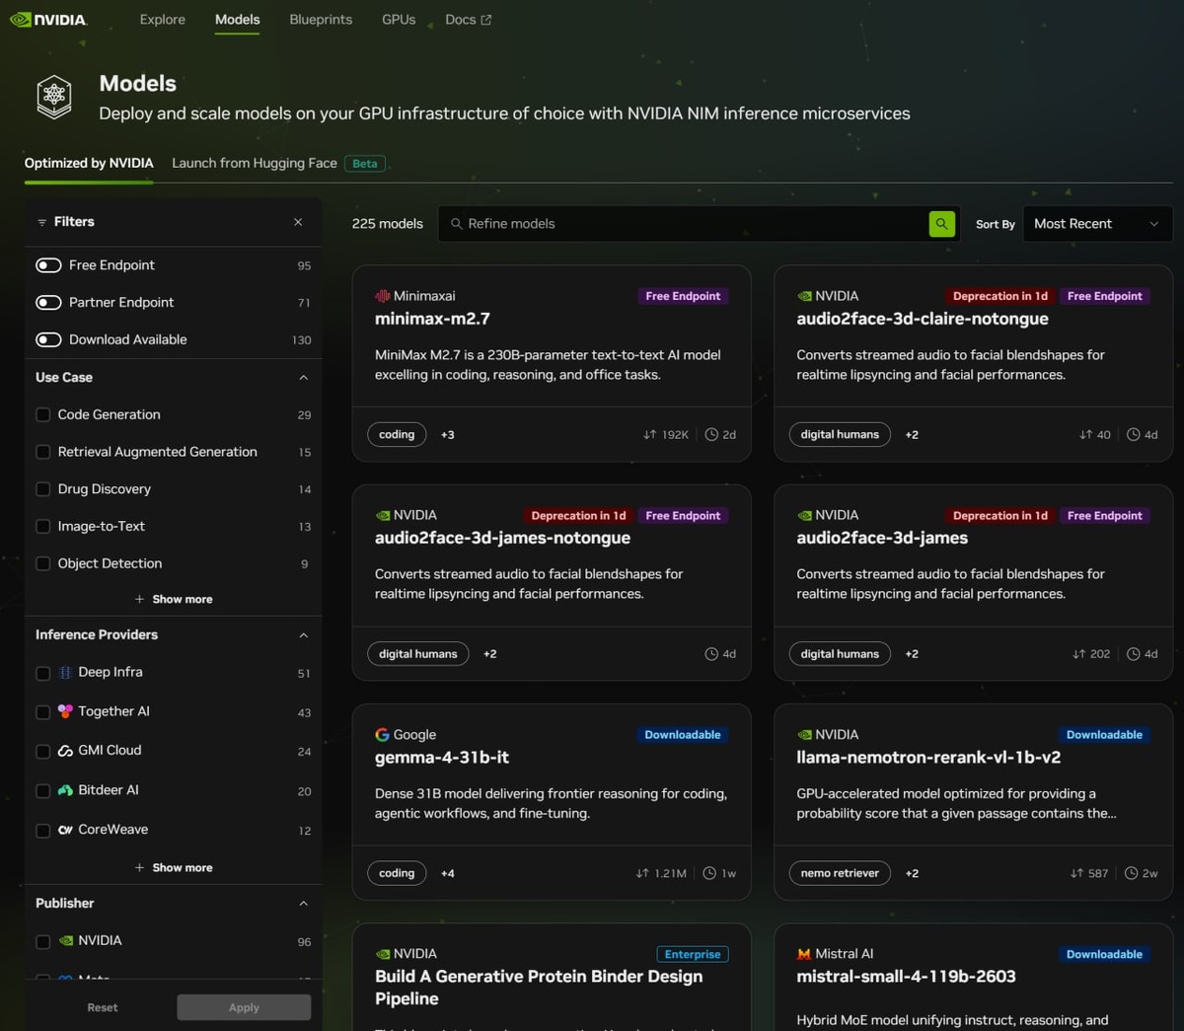Viewport: 1184px width, 1031px height.
Task: Select the Optimized by NVIDIA tab
Action: tap(89, 164)
